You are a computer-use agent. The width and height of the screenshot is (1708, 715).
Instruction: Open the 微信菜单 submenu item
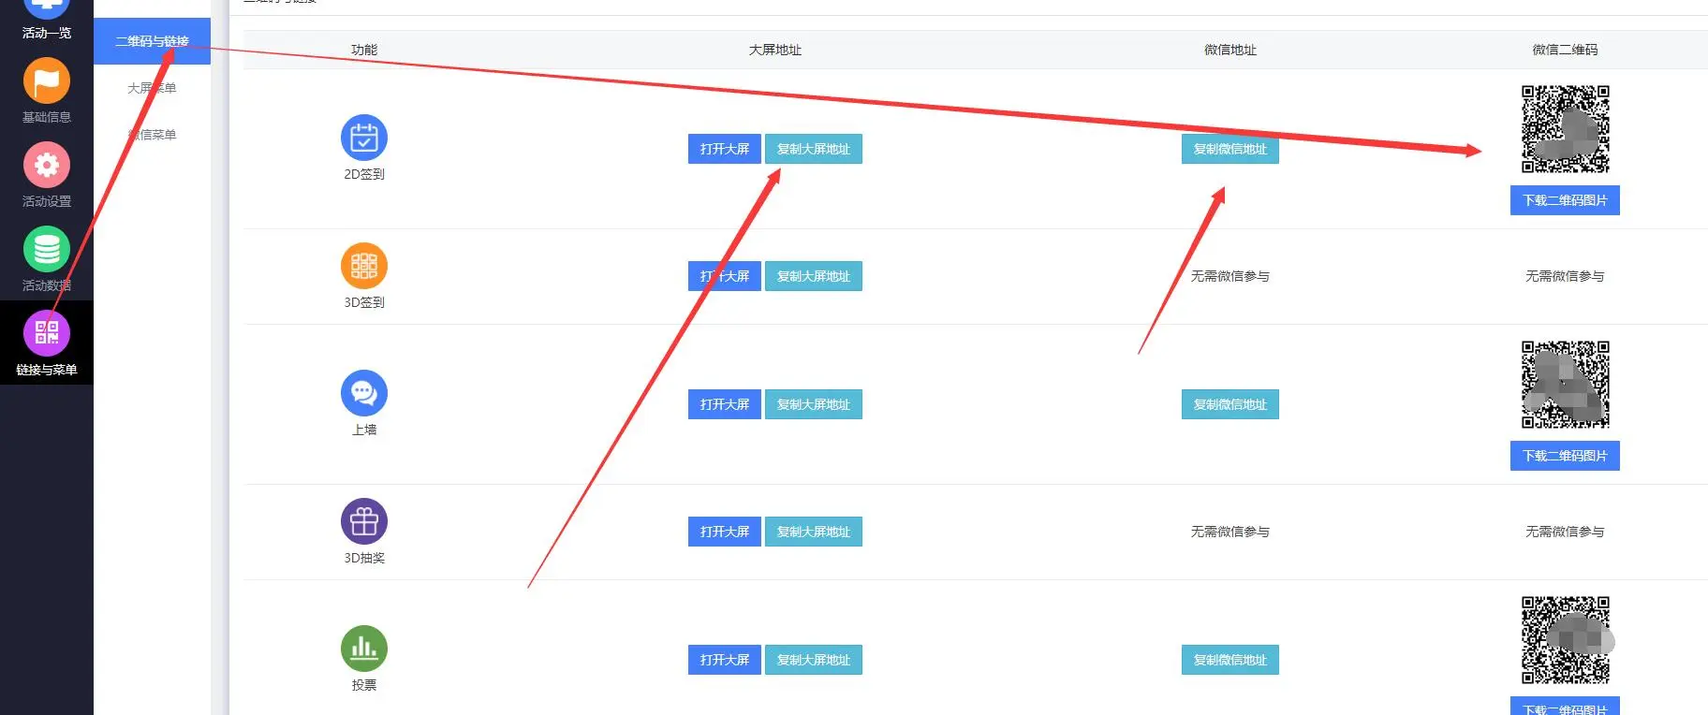(x=152, y=135)
